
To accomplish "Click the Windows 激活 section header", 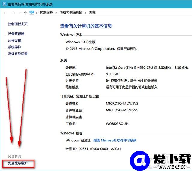I will pos(71,133).
